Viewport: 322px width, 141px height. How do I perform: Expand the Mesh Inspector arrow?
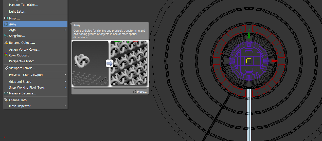pyautogui.click(x=65, y=106)
